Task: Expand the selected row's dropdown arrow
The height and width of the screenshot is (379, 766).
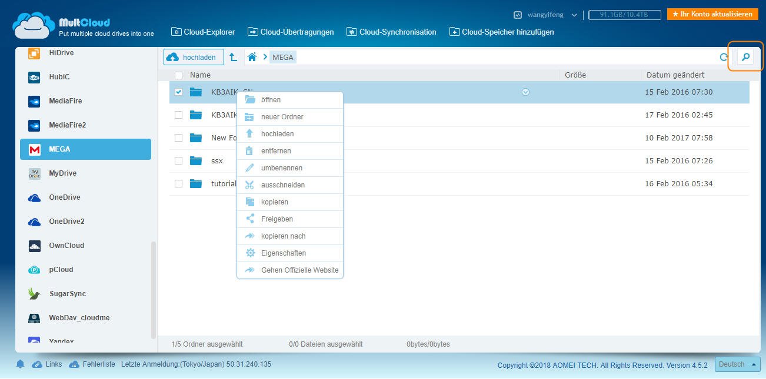Action: point(525,92)
